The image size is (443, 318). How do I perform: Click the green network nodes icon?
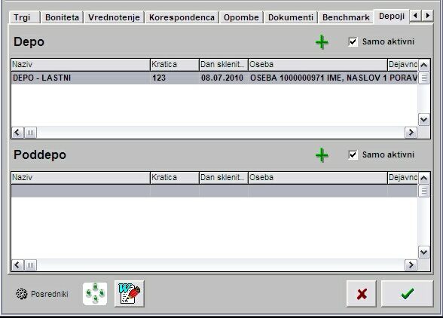tap(95, 294)
